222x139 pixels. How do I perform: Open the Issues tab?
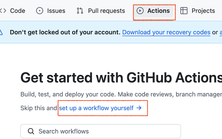pyautogui.click(x=56, y=11)
